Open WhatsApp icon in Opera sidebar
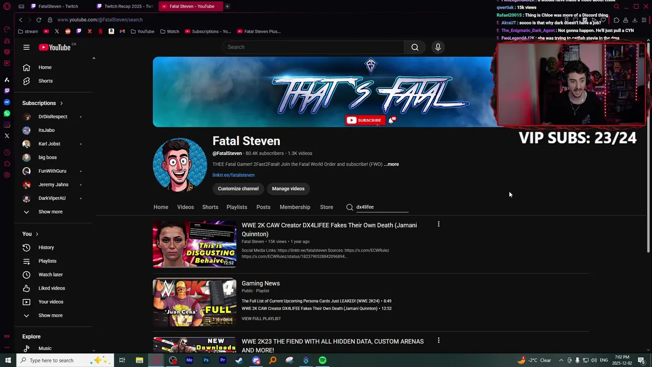 pyautogui.click(x=7, y=113)
